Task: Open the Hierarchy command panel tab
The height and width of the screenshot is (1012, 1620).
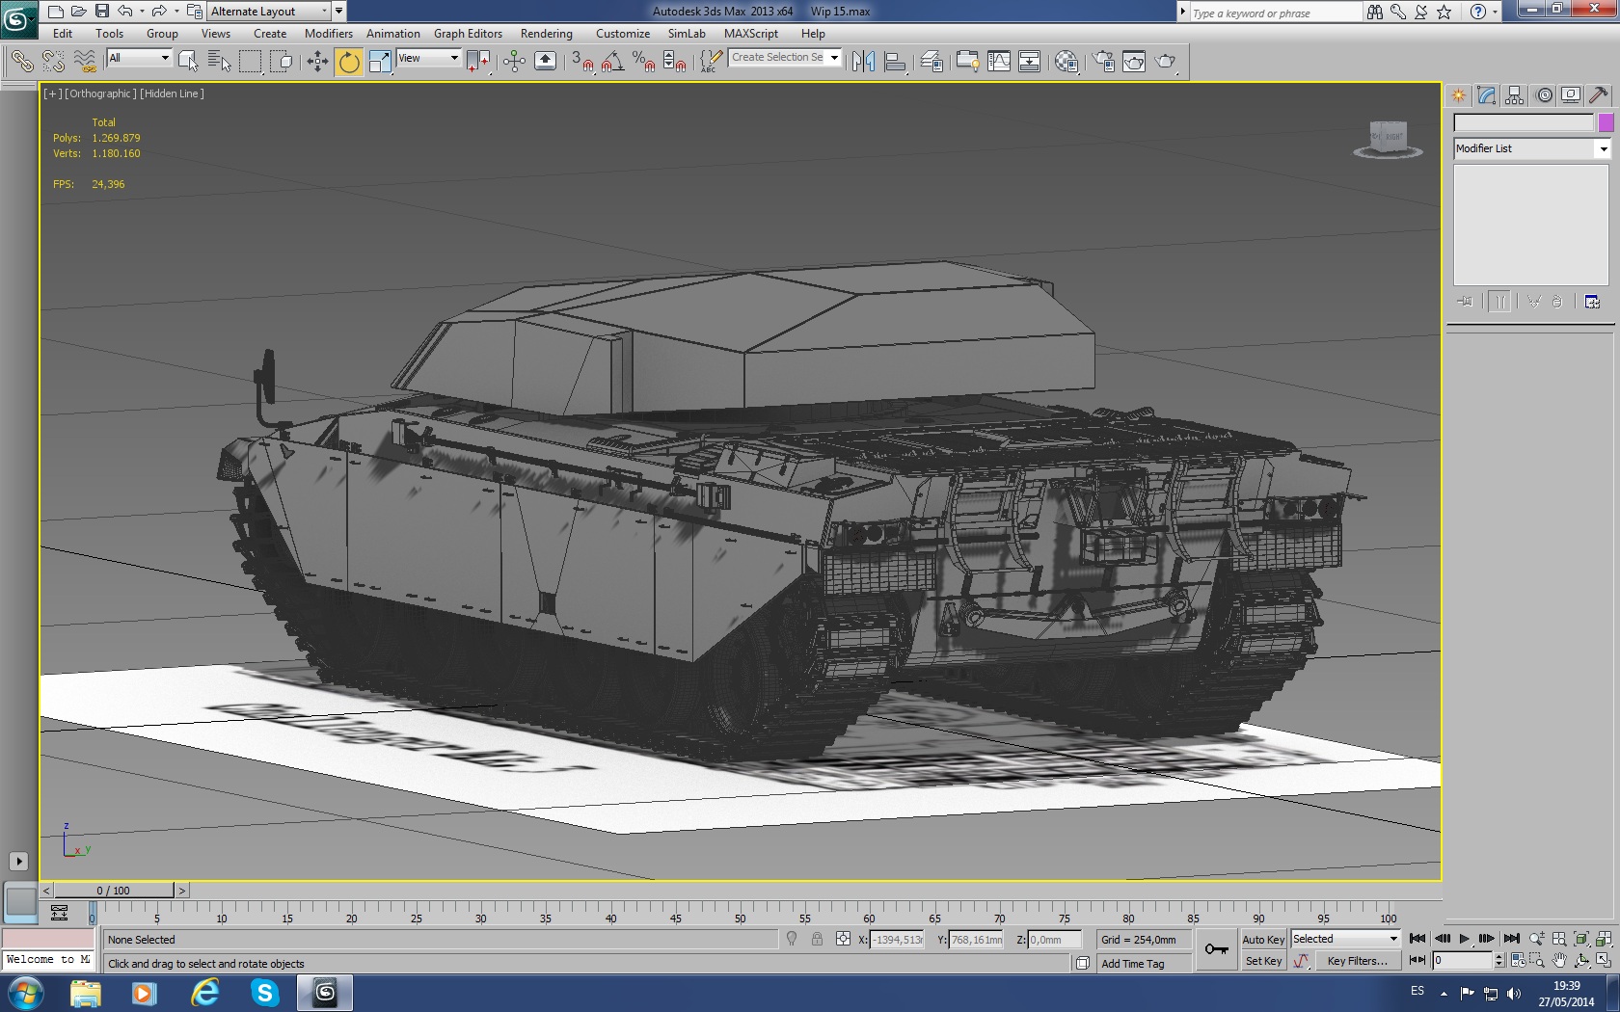Action: click(1514, 94)
